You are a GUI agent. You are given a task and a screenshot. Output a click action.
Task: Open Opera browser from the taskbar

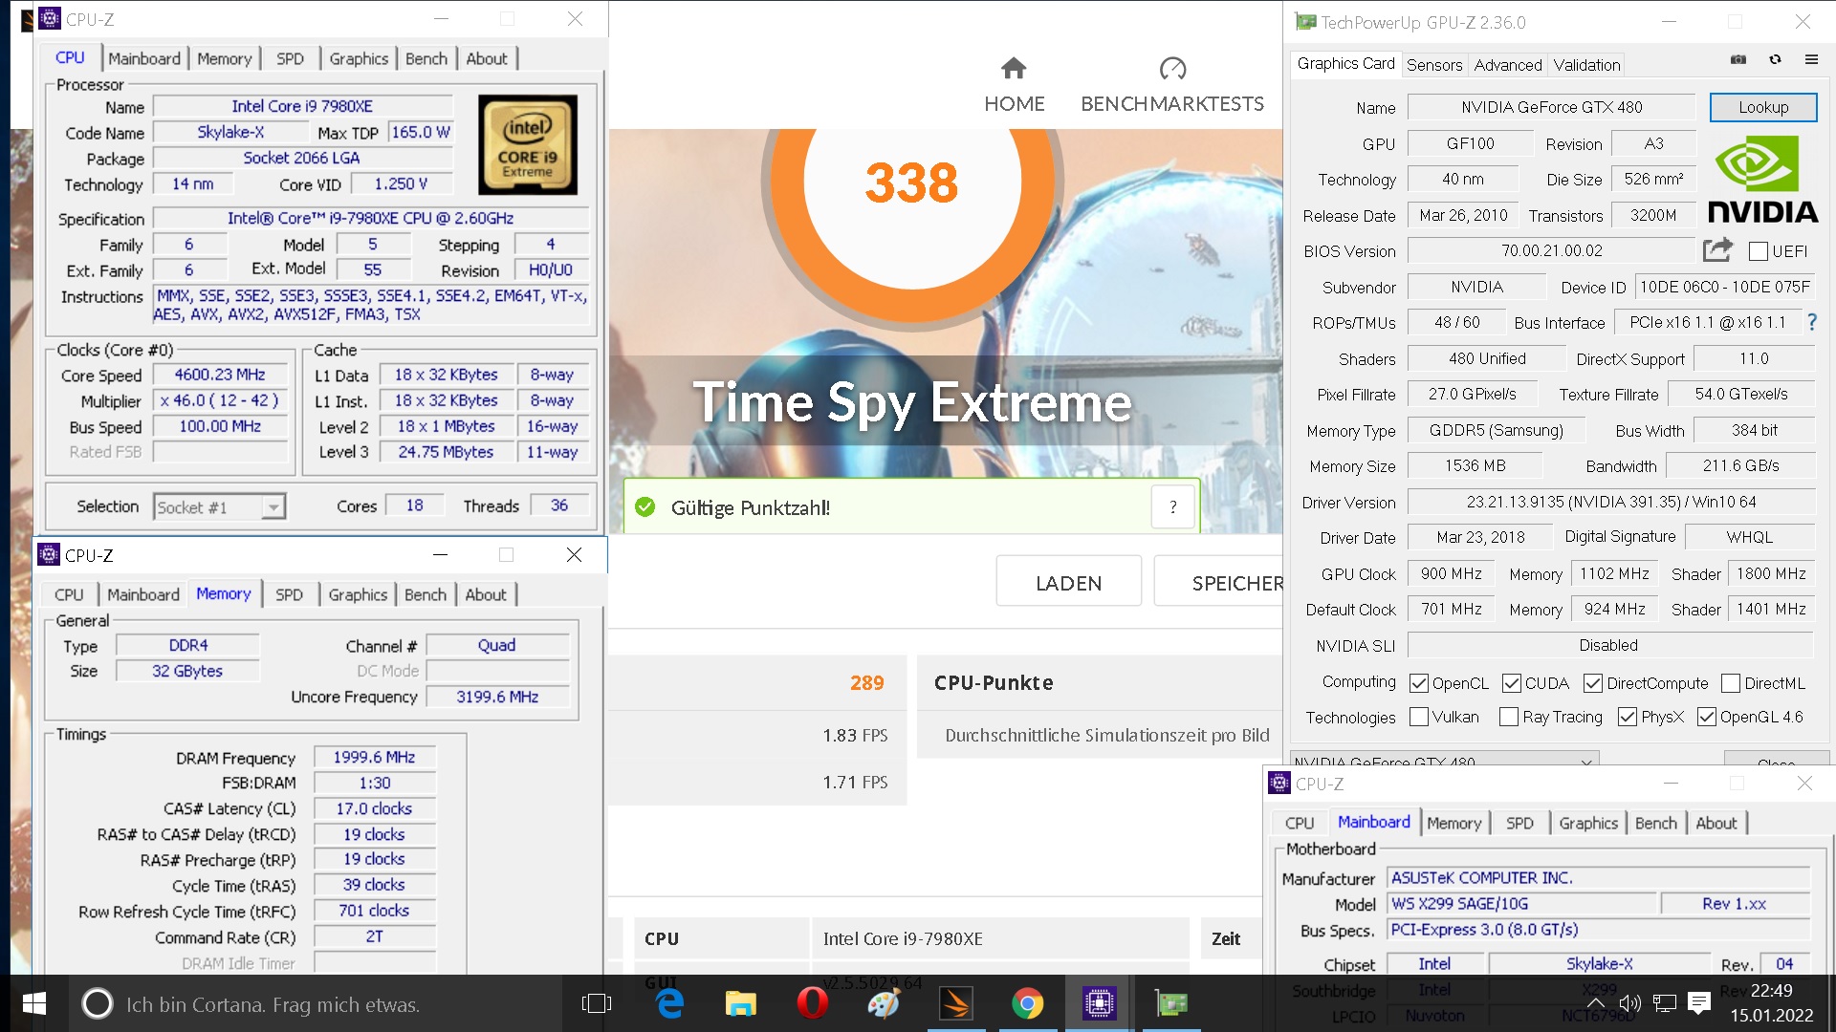[812, 1003]
